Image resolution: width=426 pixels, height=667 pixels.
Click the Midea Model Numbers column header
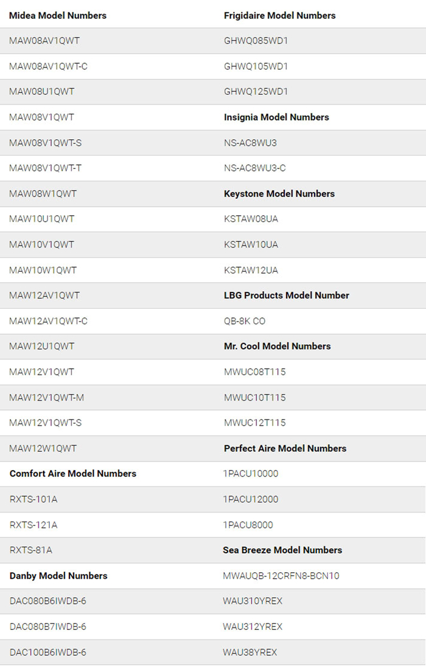click(58, 15)
